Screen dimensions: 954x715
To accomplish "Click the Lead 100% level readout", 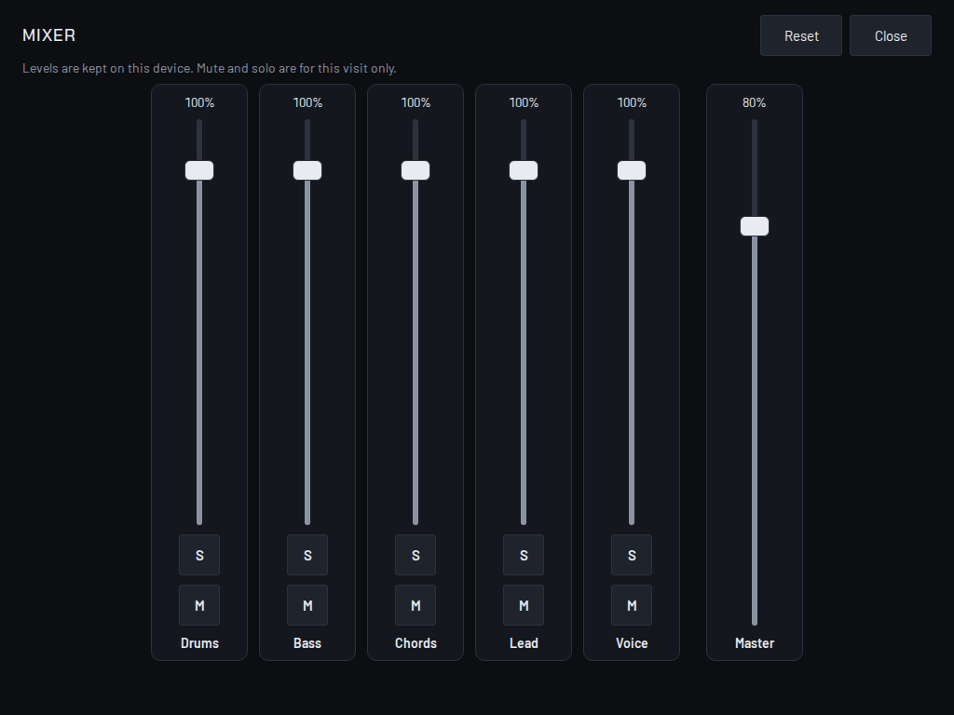I will click(x=524, y=102).
